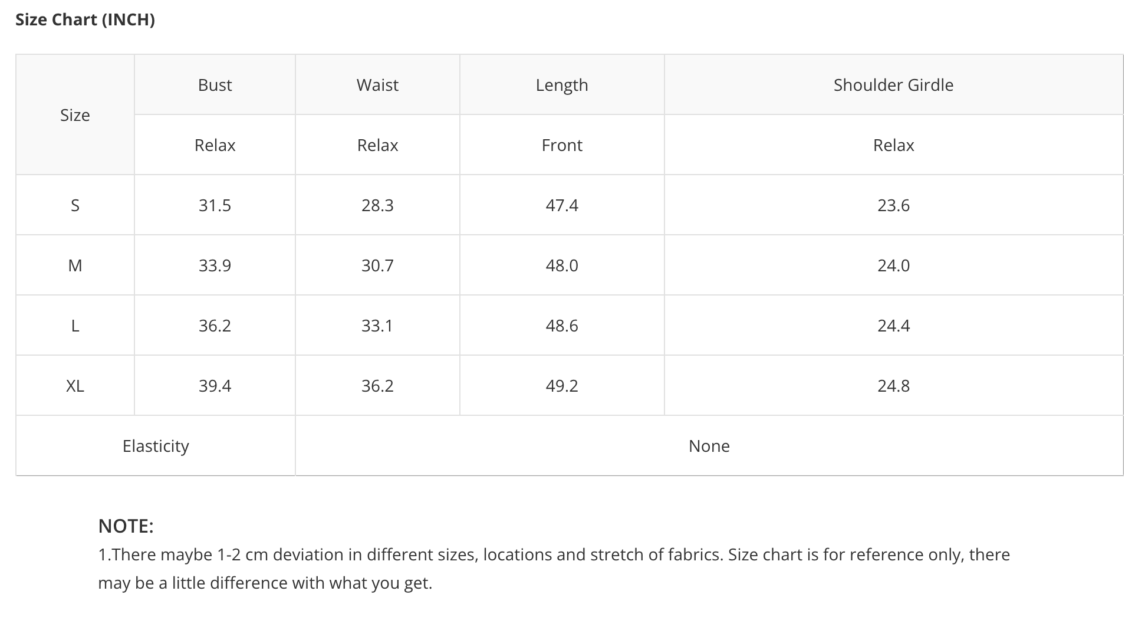The height and width of the screenshot is (617, 1145).
Task: Select the XL size row label
Action: point(75,386)
